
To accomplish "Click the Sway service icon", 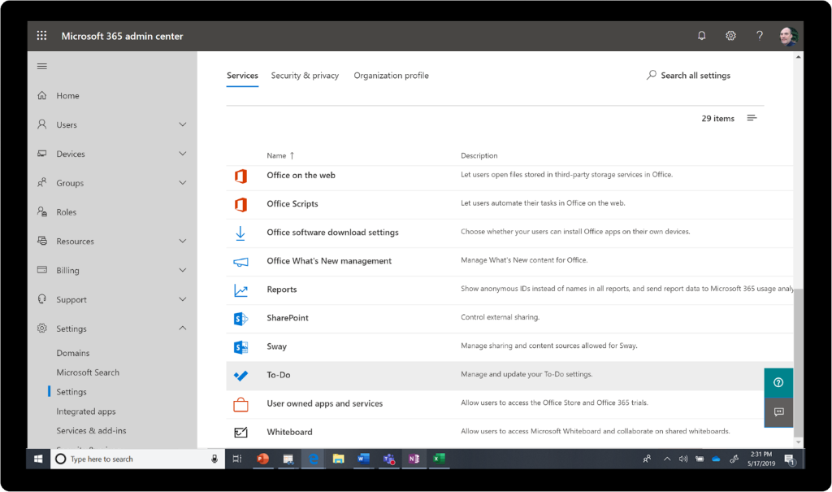I will (240, 346).
